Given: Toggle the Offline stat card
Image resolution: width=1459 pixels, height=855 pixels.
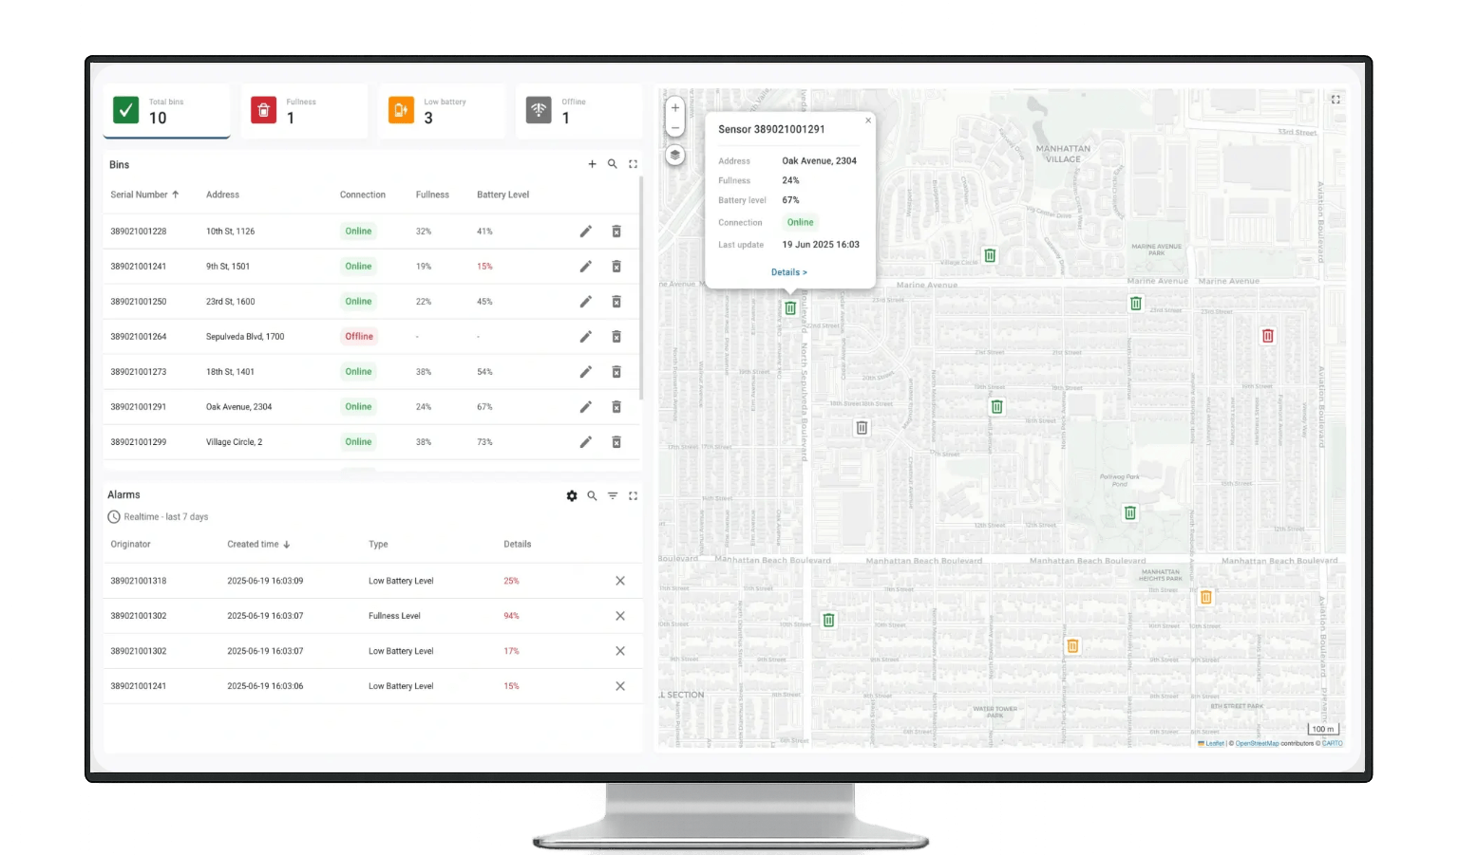Looking at the screenshot, I should click(578, 110).
